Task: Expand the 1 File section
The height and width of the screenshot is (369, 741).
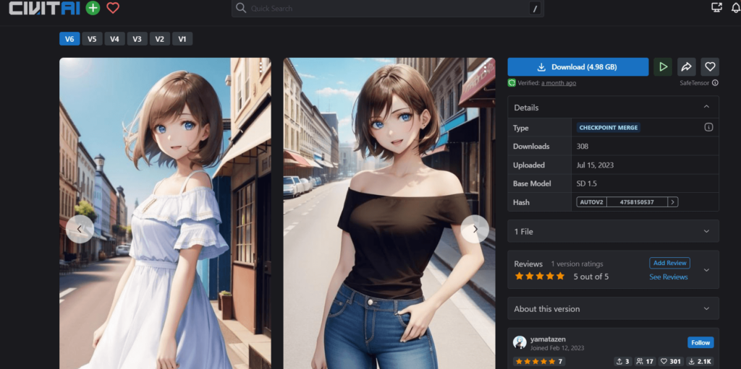Action: (706, 231)
